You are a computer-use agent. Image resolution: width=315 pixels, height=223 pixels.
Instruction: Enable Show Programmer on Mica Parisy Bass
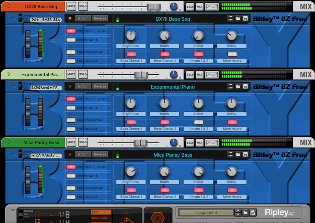pos(71,188)
